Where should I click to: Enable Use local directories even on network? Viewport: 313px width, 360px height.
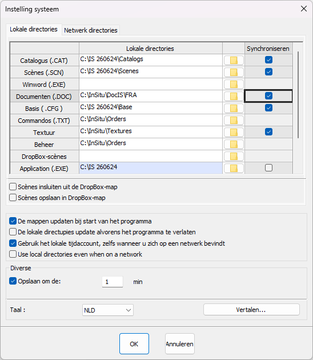pos(13,254)
